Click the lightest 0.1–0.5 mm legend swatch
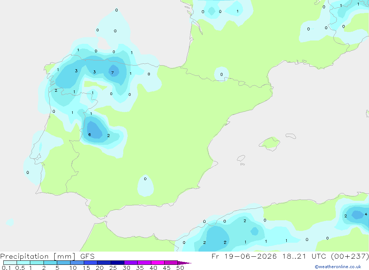 (10, 263)
